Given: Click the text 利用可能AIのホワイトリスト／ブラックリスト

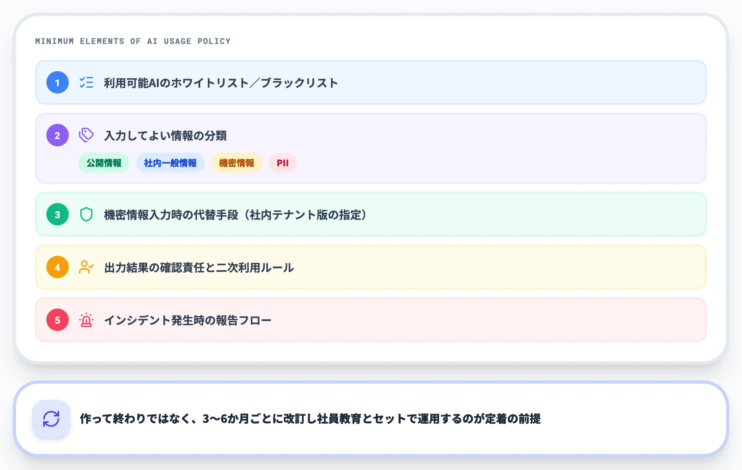Looking at the screenshot, I should 221,83.
